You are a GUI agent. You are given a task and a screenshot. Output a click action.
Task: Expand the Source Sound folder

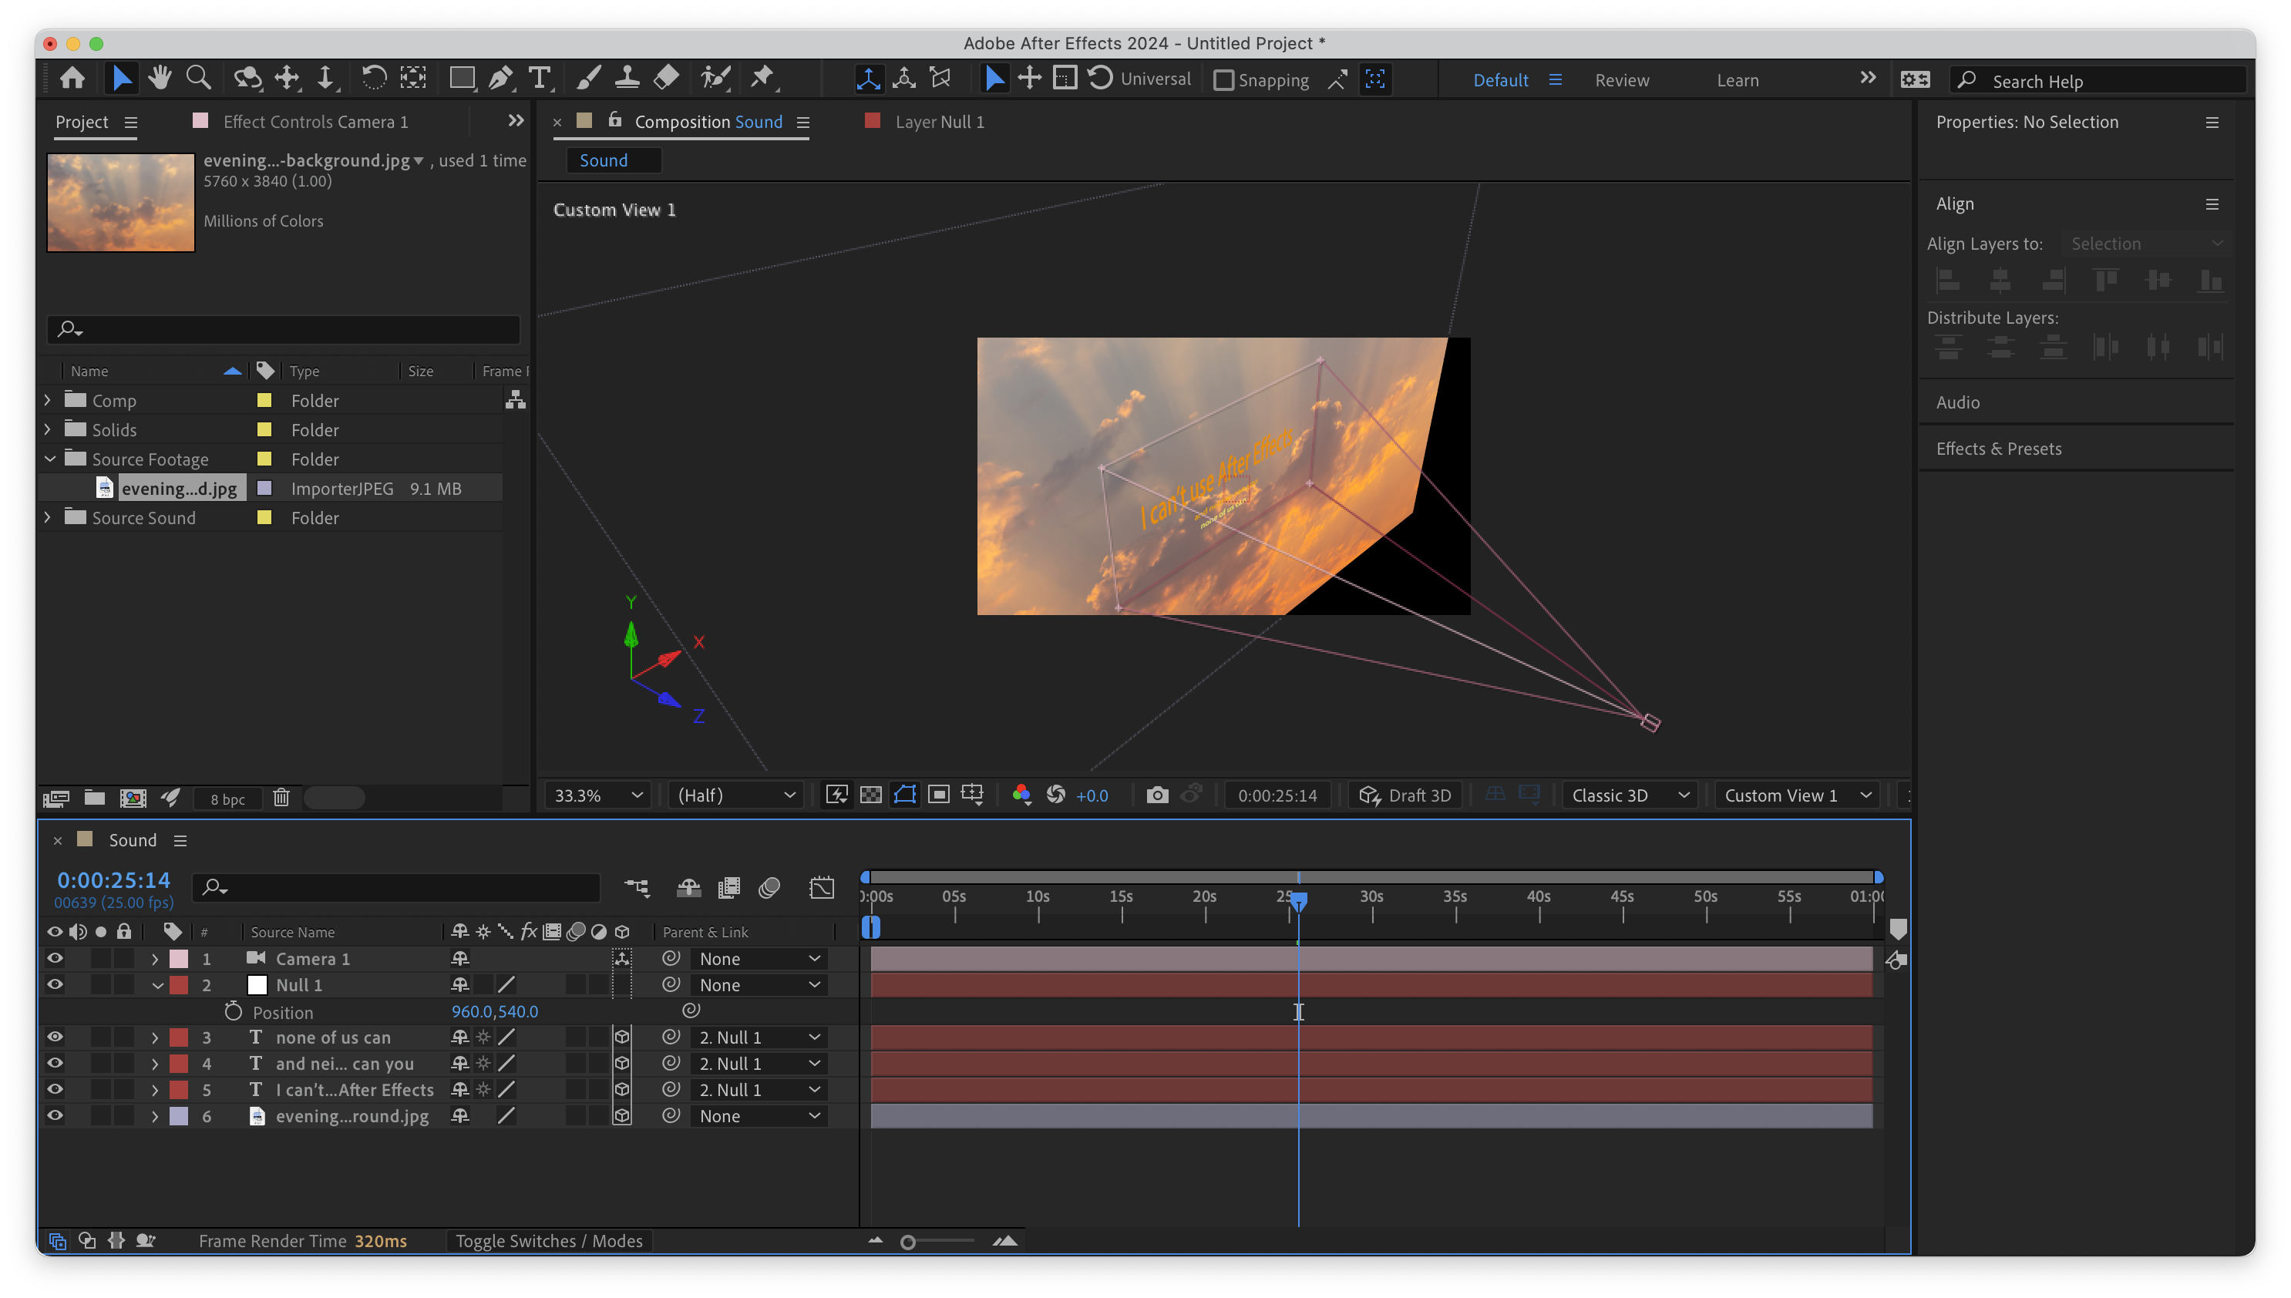pos(47,518)
